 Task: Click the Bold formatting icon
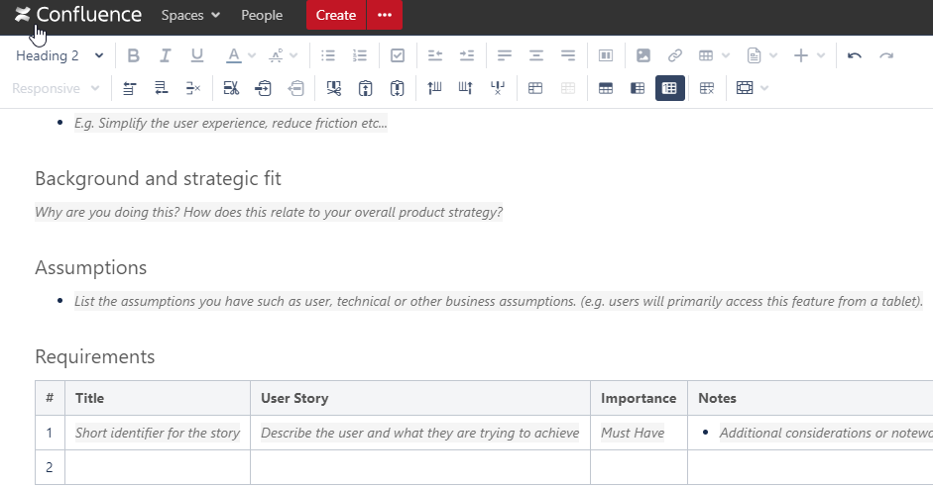[134, 55]
